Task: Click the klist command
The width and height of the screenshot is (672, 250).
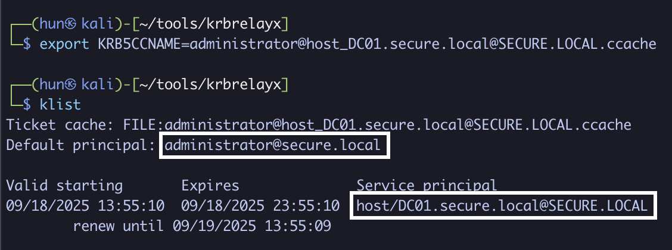Action: tap(60, 105)
